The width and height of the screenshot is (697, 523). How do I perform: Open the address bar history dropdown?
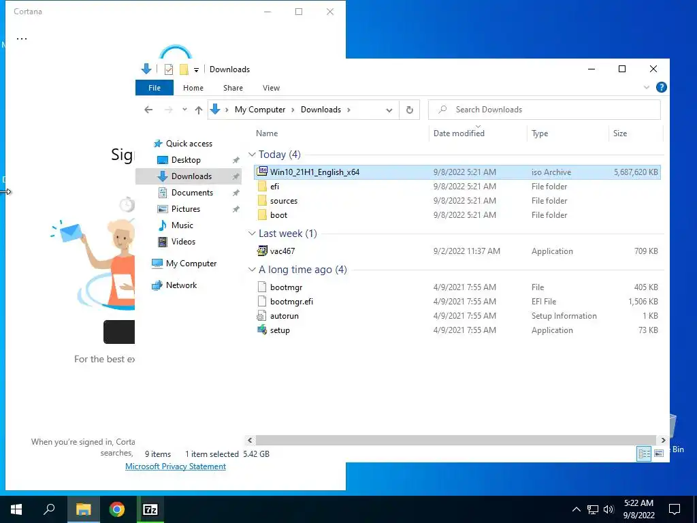[389, 110]
